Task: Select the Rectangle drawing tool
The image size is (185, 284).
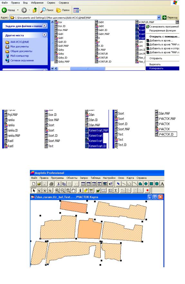Action: pyautogui.click(x=151, y=184)
